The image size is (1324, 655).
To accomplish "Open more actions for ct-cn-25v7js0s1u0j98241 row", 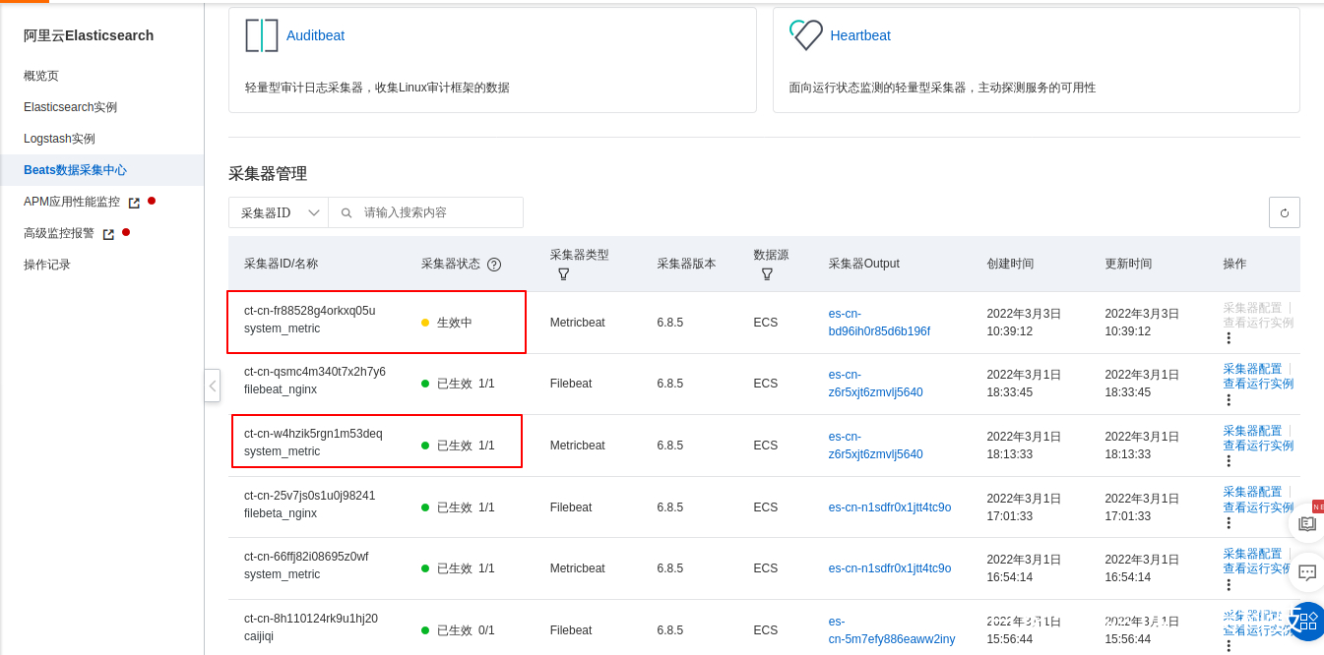I will 1228,522.
